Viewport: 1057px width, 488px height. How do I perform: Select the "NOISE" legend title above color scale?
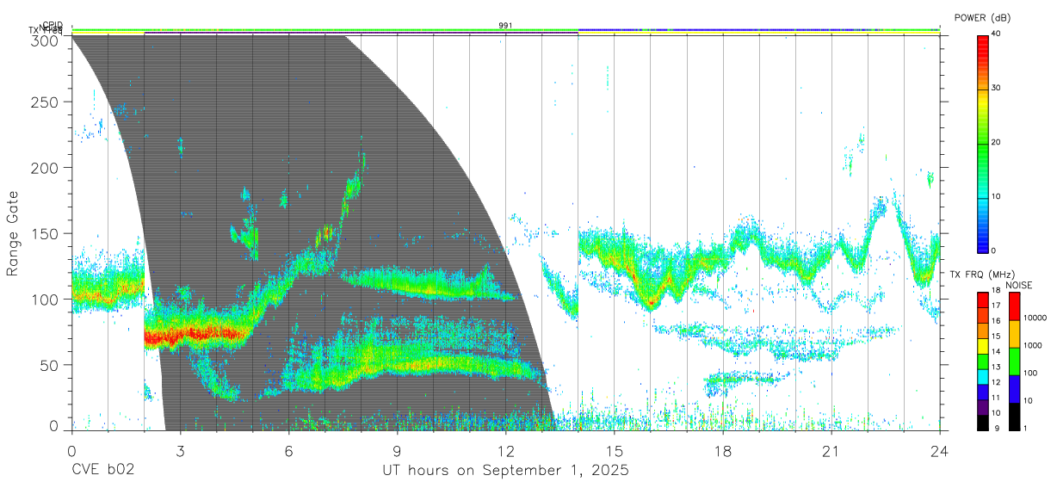[x=1018, y=285]
